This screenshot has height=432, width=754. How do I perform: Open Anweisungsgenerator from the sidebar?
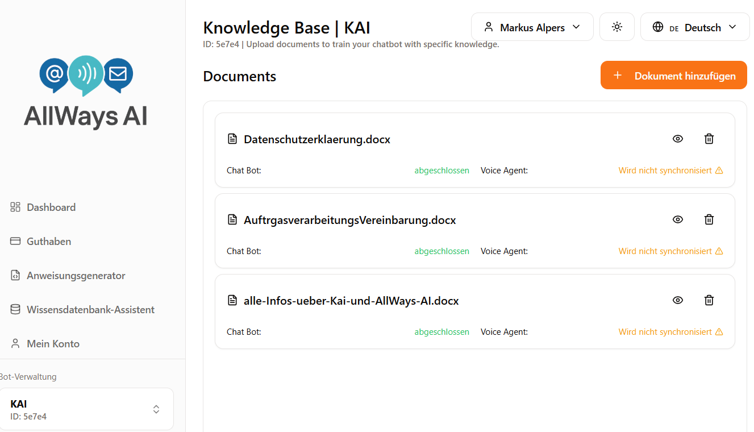(x=76, y=276)
